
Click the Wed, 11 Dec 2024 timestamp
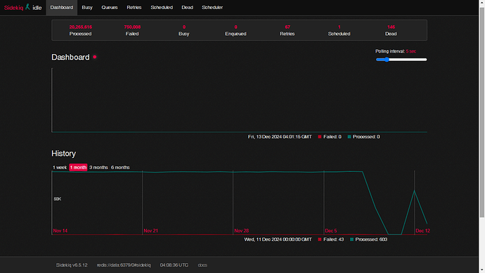pos(278,239)
